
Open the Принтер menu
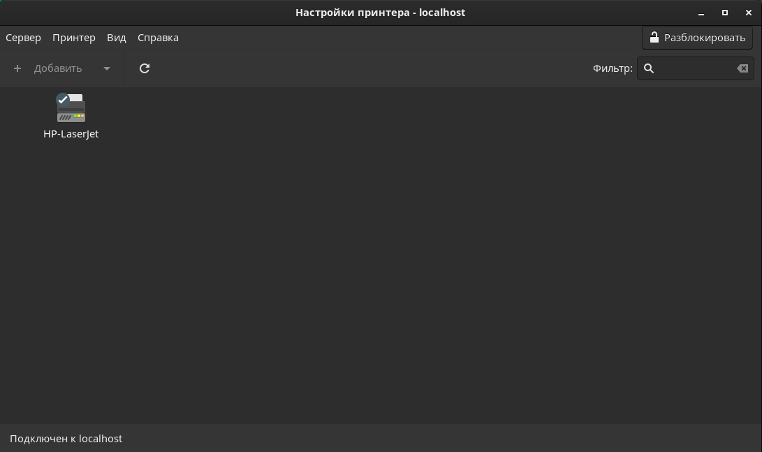click(x=74, y=38)
